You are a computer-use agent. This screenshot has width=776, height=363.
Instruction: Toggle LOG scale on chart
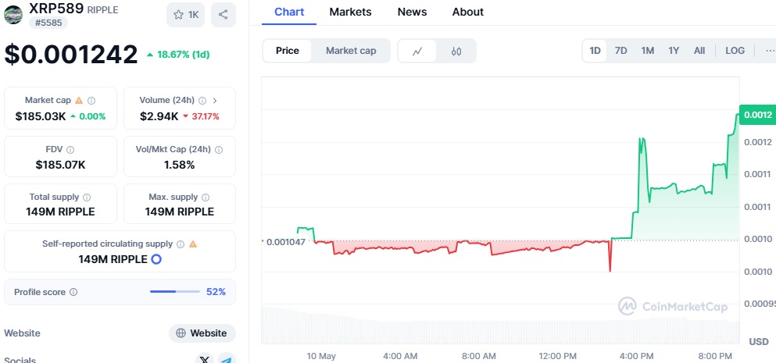click(735, 51)
